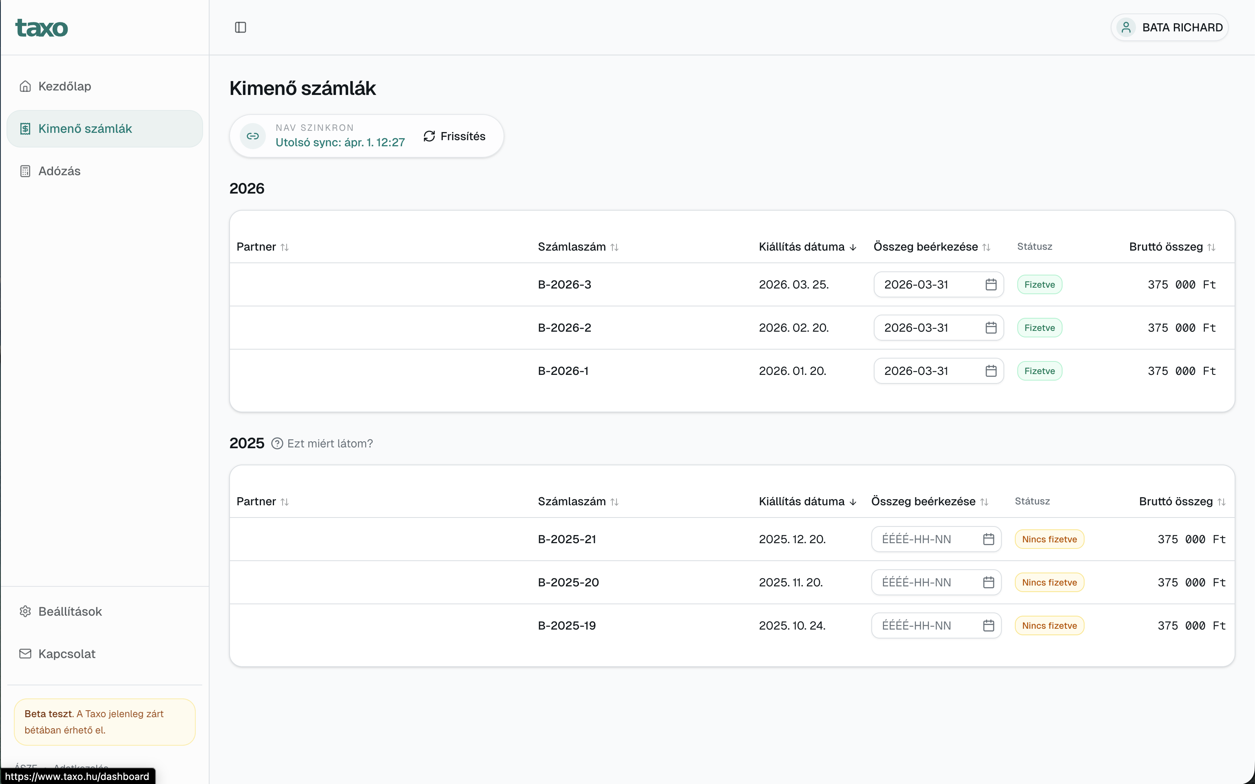Sort 2025 table by Összeg beérkezése
The image size is (1255, 784).
point(929,501)
